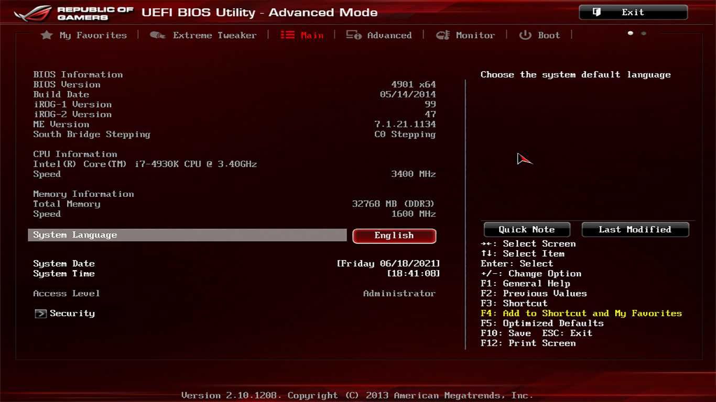The height and width of the screenshot is (402, 716).
Task: Click the F3 Shortcut hint
Action: [x=514, y=304]
